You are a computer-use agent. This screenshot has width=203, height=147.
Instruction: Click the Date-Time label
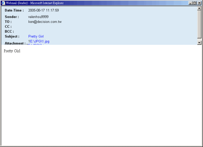click(x=14, y=10)
